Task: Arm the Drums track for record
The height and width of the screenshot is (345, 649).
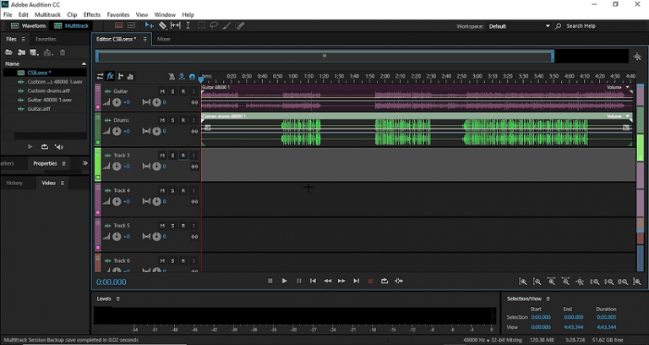Action: [183, 121]
